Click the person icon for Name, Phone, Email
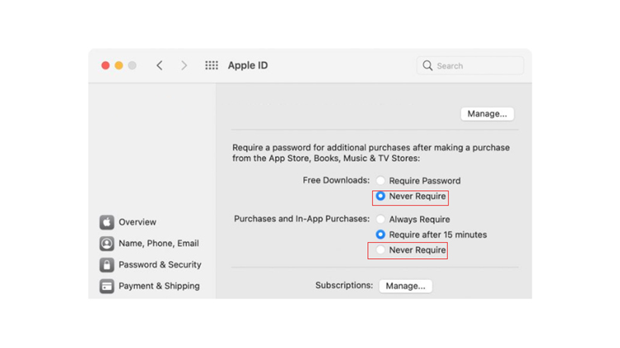This screenshot has height=348, width=620. tap(107, 244)
